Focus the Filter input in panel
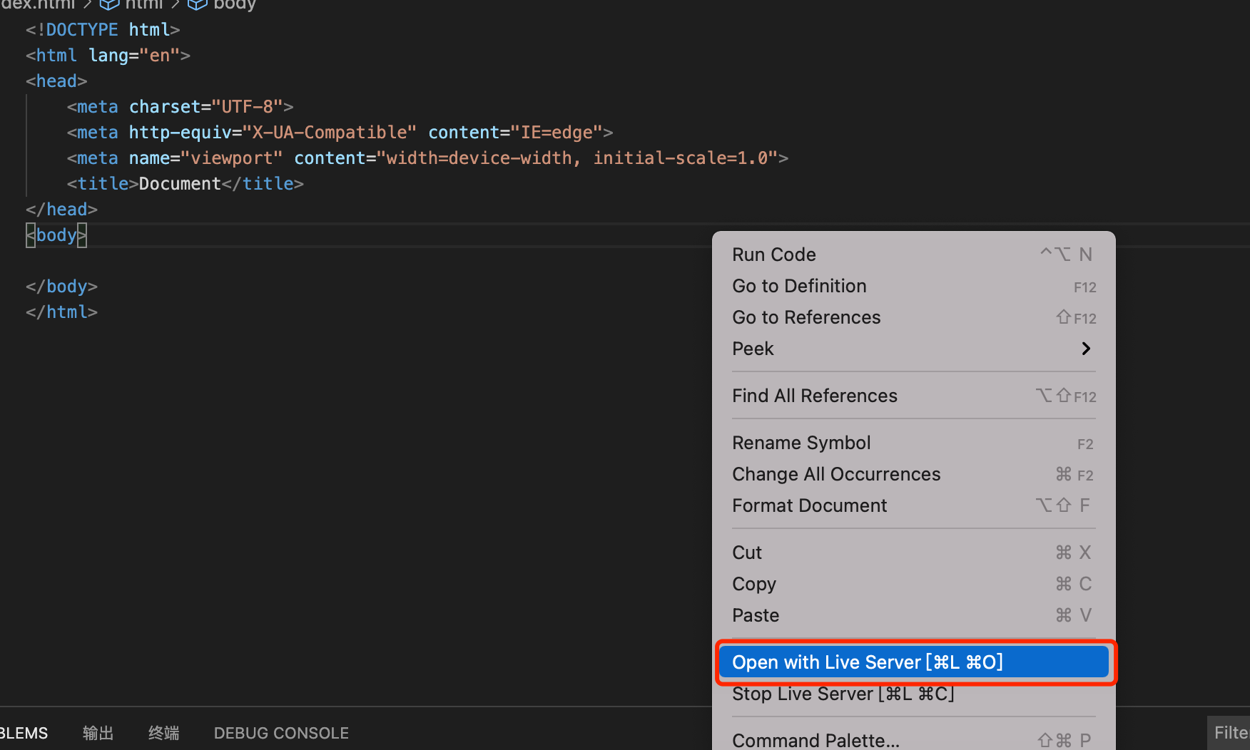 pos(1229,733)
